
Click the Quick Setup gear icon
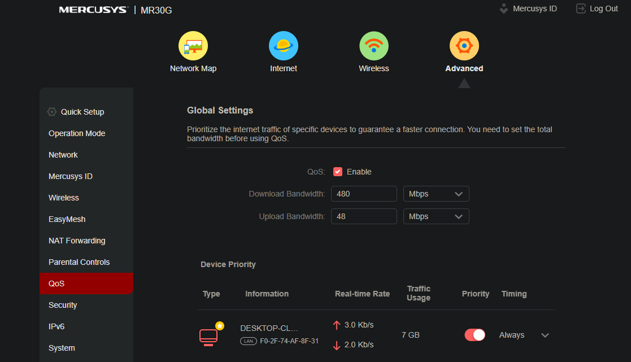(x=52, y=112)
